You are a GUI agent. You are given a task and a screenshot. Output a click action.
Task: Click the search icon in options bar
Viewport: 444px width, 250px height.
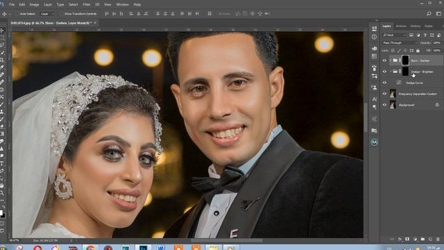[429, 14]
